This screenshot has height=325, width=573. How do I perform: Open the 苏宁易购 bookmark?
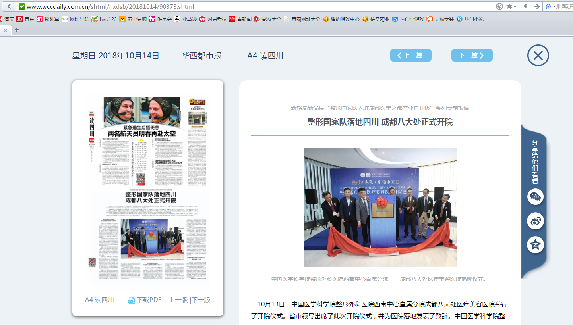click(x=133, y=19)
